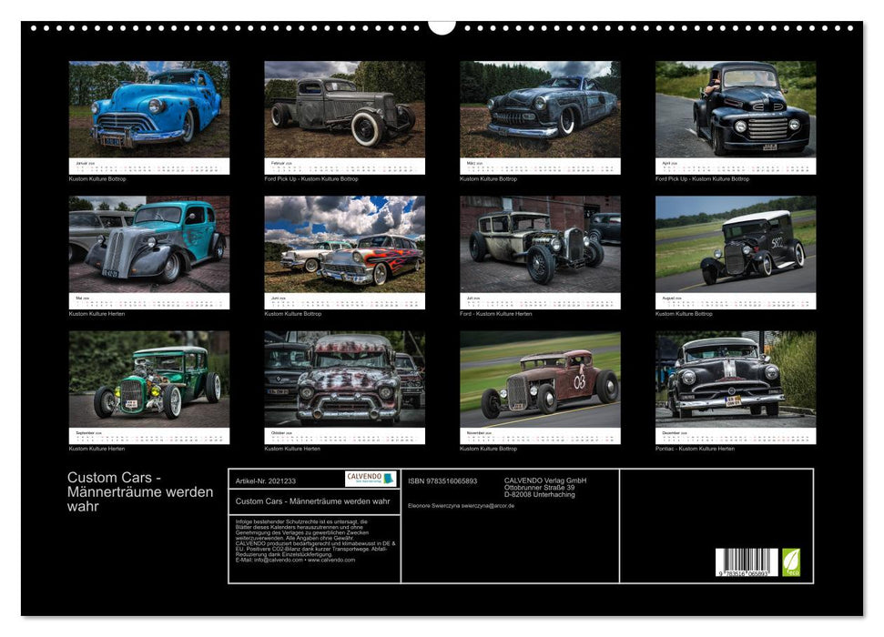Screen dimensions: 884x637
Task: Click the Artikel-Nr. 2021233 text field
Action: pos(266,481)
